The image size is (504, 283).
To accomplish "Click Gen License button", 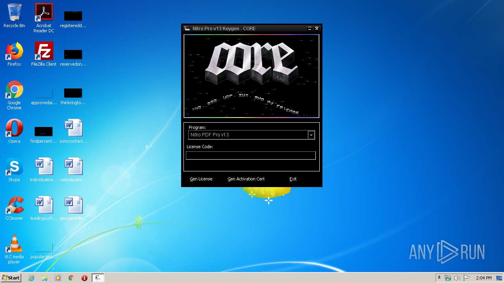I will [x=201, y=179].
